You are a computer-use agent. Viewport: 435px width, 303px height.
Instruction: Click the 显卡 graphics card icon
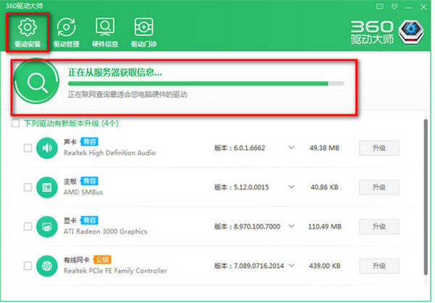tap(47, 226)
